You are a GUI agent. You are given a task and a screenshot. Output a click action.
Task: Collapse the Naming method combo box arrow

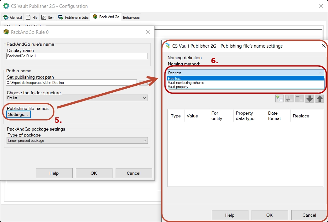tap(321, 73)
